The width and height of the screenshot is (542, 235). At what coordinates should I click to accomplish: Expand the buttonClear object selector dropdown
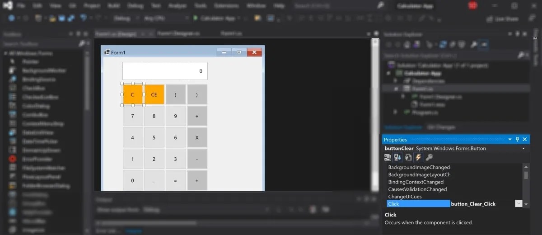[x=523, y=148]
